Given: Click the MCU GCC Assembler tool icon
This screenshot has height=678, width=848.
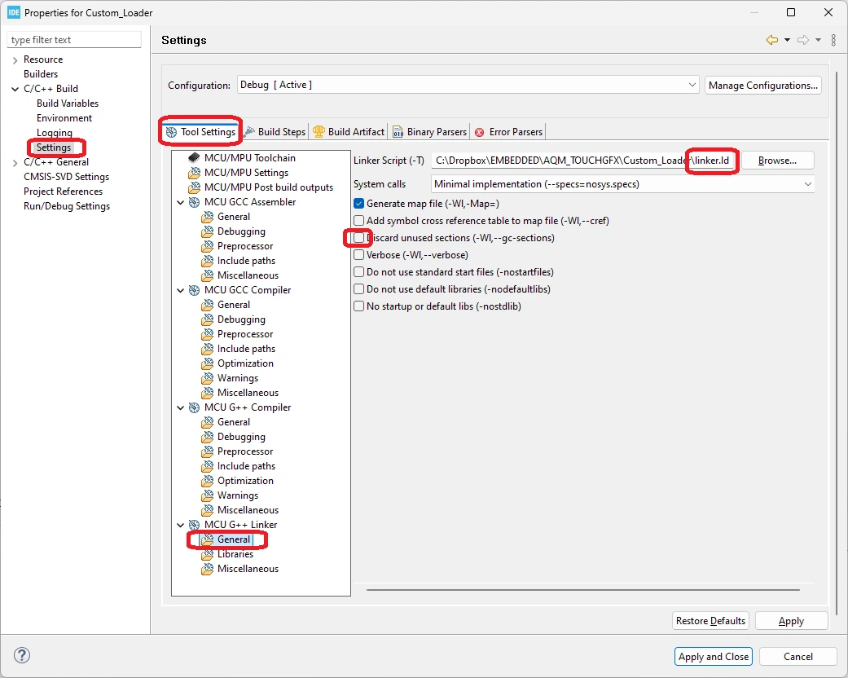Looking at the screenshot, I should click(x=194, y=202).
